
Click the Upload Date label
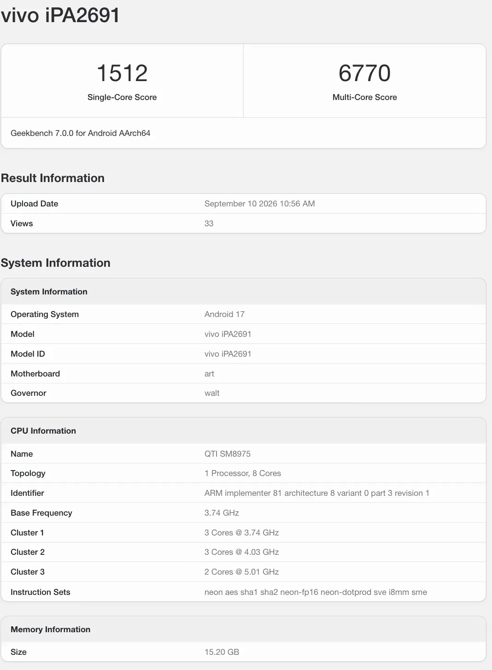coord(35,204)
